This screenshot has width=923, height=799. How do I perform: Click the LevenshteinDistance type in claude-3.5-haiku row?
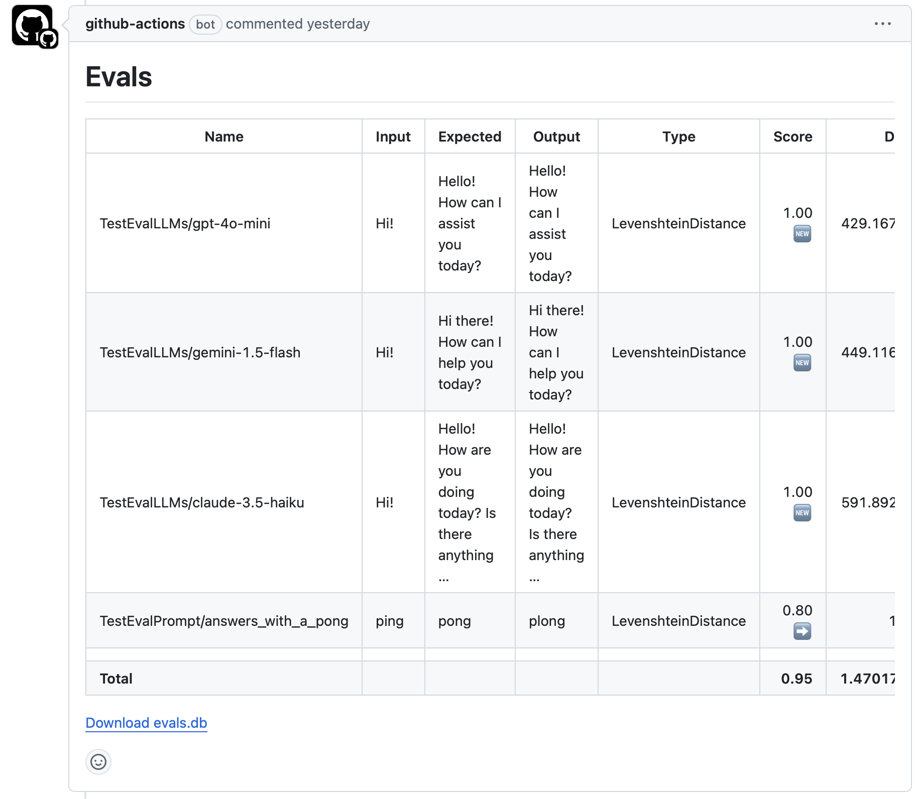tap(678, 502)
